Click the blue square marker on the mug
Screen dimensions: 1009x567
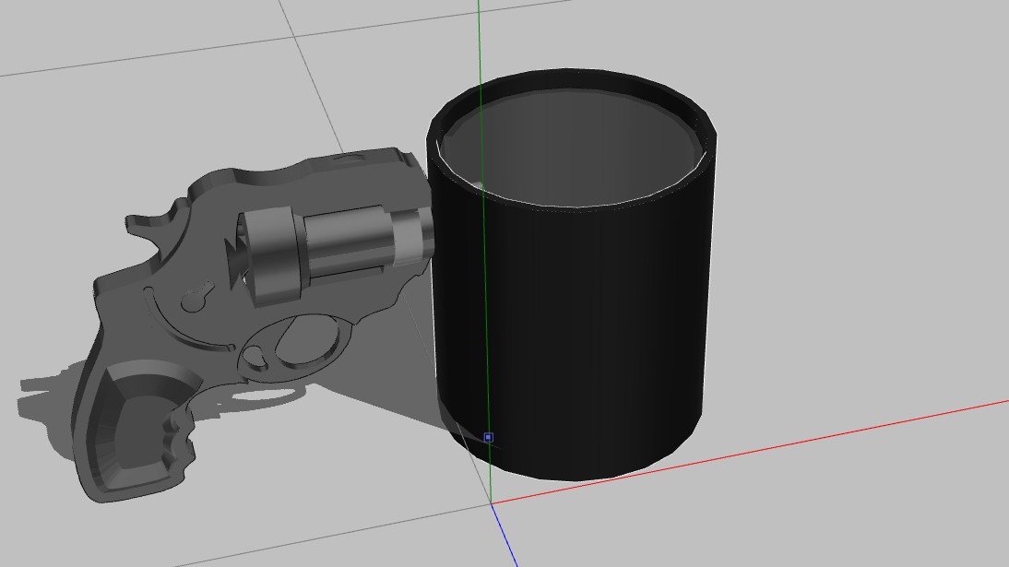[488, 437]
